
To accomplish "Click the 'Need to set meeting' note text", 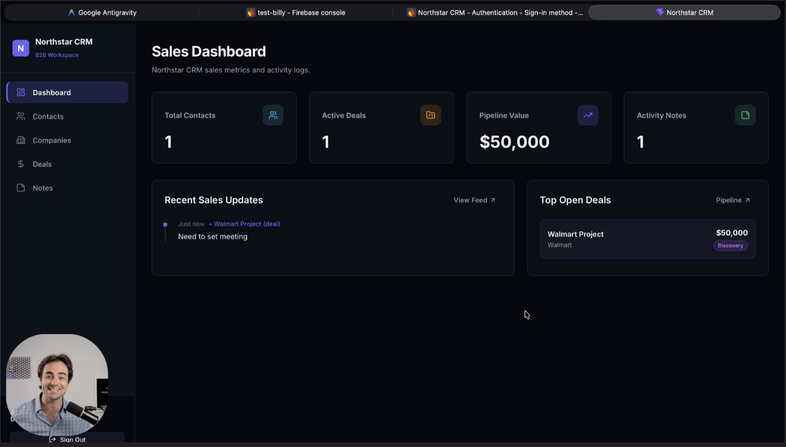I will [213, 236].
